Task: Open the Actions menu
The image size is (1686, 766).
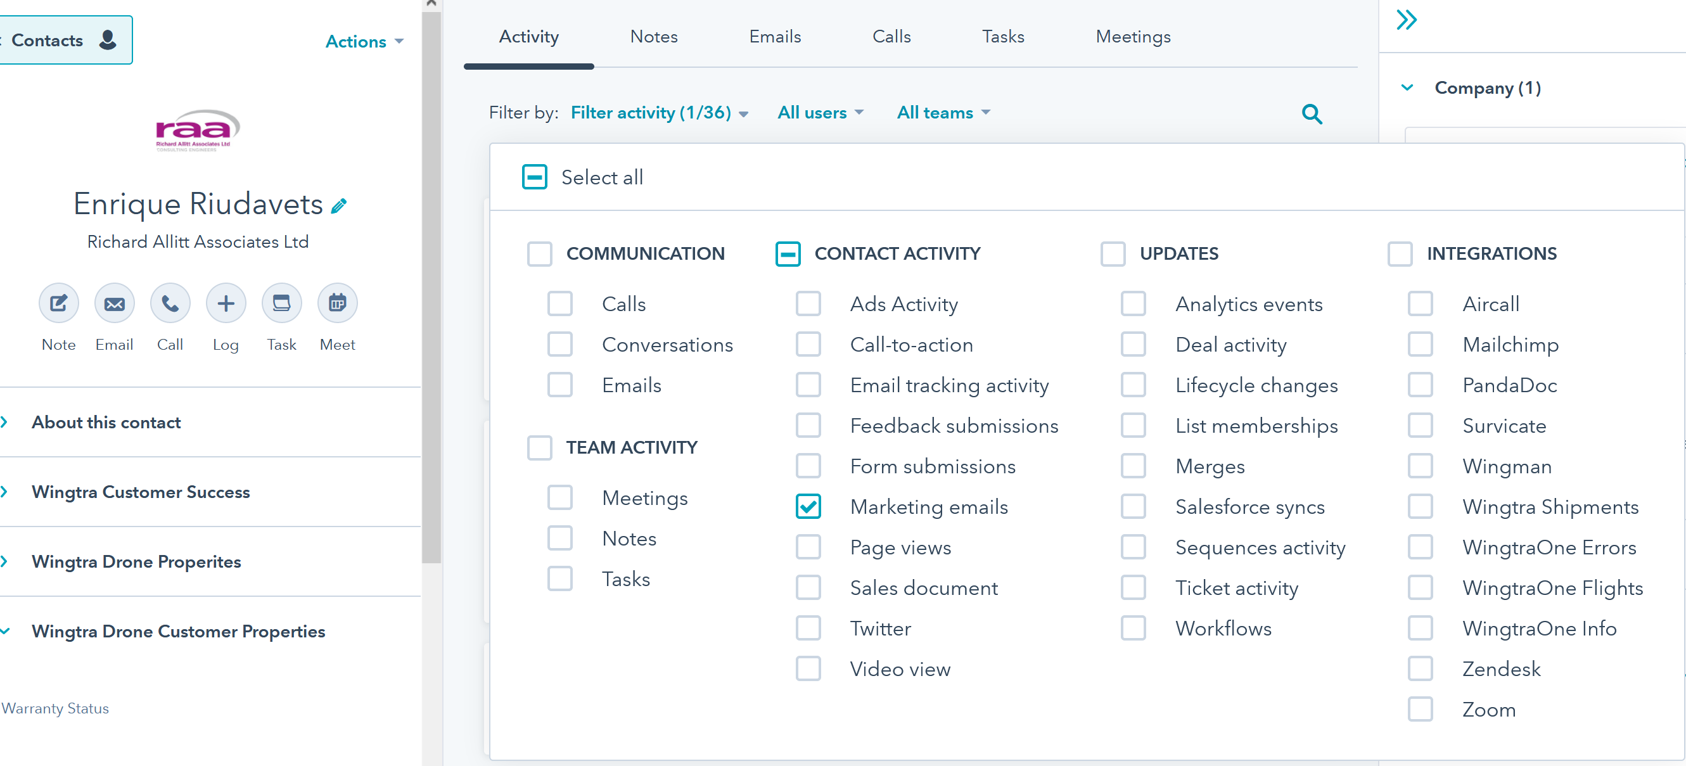Action: [x=364, y=41]
